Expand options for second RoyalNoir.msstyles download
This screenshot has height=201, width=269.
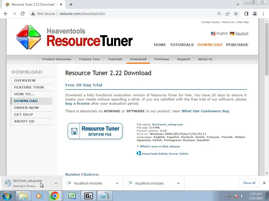coord(178,183)
